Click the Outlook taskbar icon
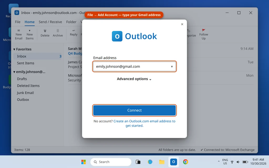This screenshot has width=269, height=168. click(x=173, y=162)
